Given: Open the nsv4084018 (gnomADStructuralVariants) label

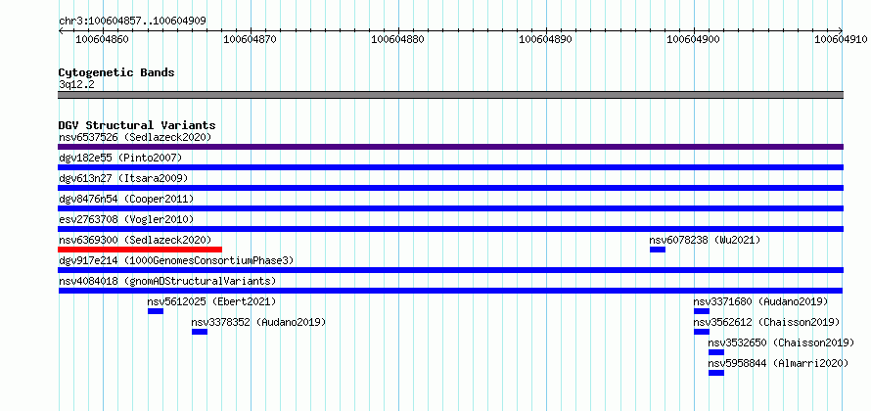Looking at the screenshot, I should pos(167,281).
